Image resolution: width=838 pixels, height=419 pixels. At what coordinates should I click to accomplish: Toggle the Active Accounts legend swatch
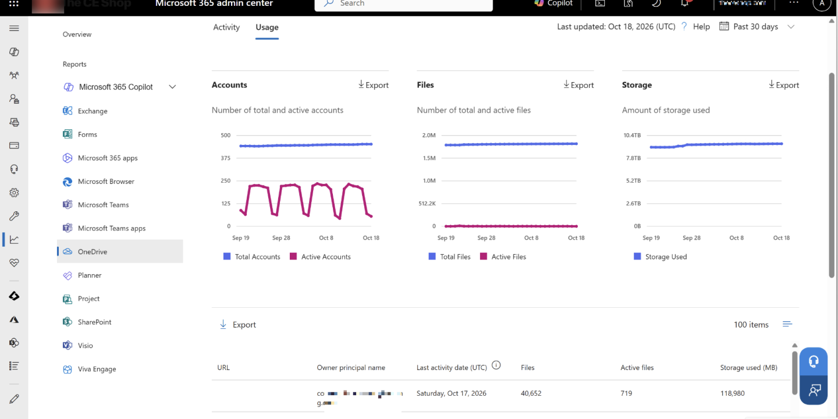click(x=293, y=257)
